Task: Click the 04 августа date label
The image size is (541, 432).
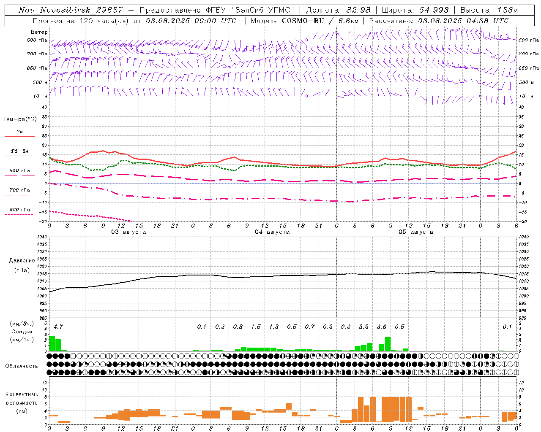Action: pyautogui.click(x=272, y=232)
